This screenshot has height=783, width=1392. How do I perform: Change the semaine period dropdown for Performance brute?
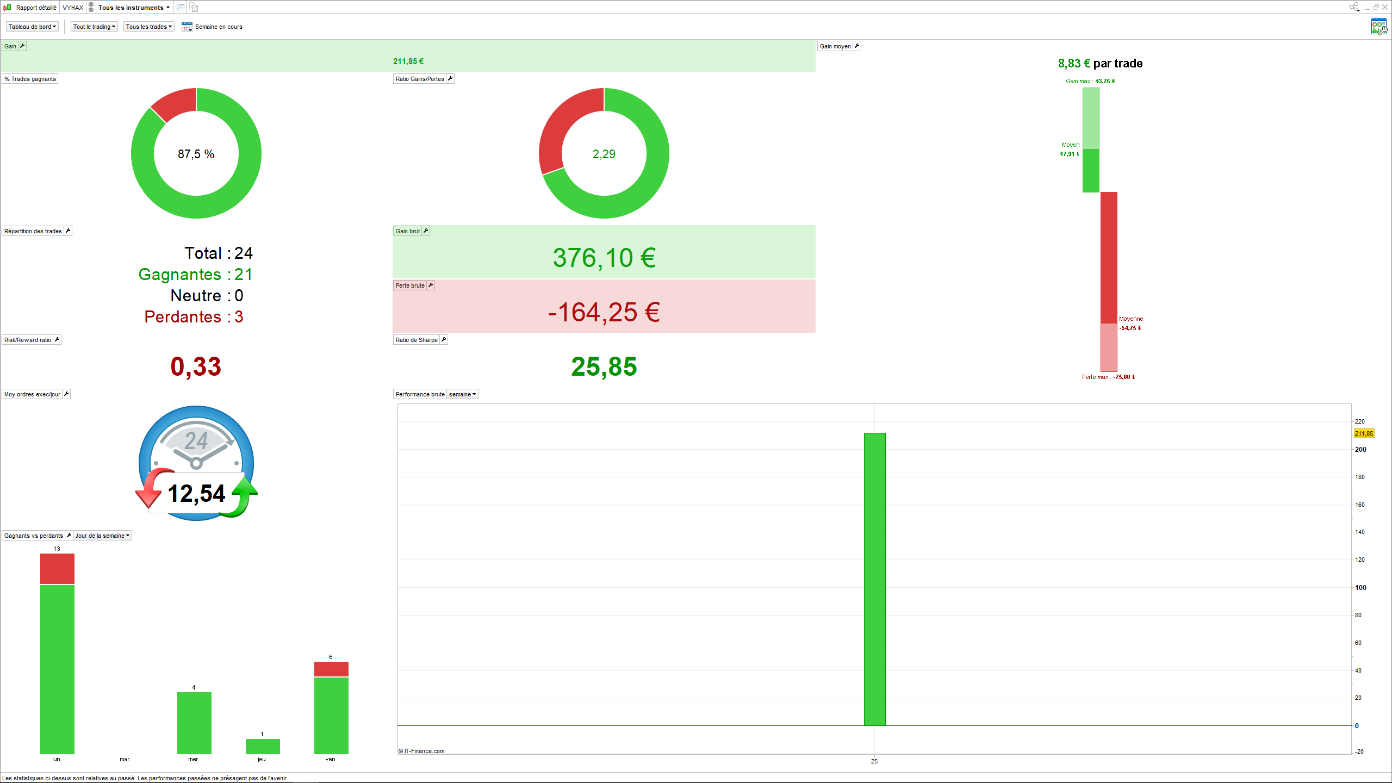(462, 394)
